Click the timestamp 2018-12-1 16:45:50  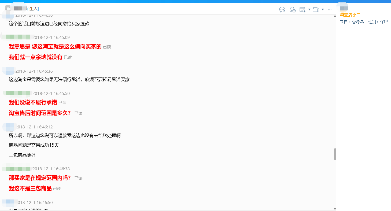click(51, 93)
